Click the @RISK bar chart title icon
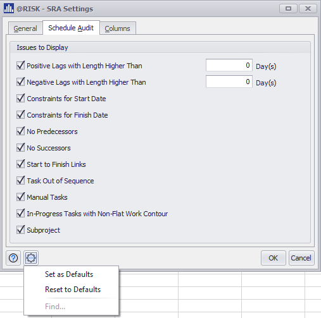 click(9, 8)
